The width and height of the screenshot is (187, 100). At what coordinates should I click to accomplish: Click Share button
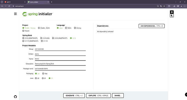click(x=118, y=96)
